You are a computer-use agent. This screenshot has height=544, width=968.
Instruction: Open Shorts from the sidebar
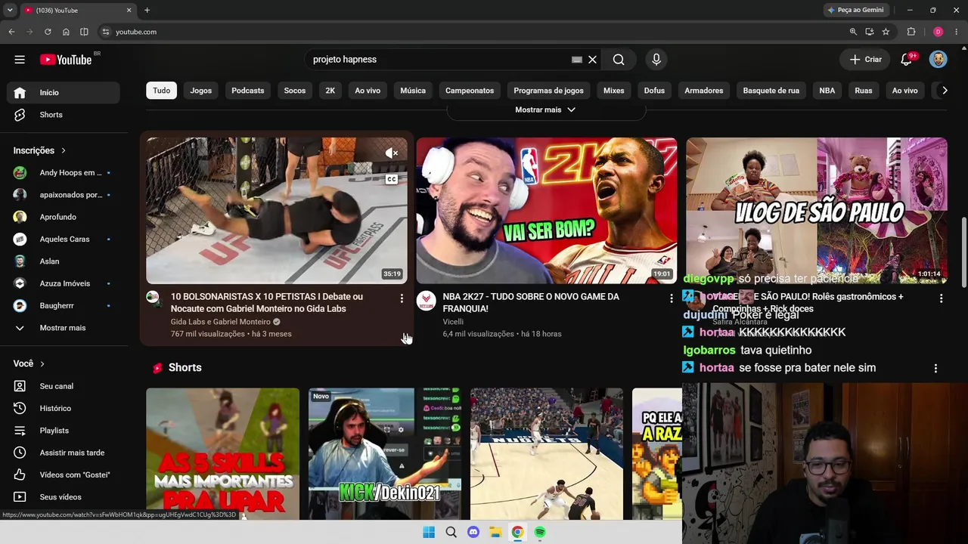(x=64, y=115)
